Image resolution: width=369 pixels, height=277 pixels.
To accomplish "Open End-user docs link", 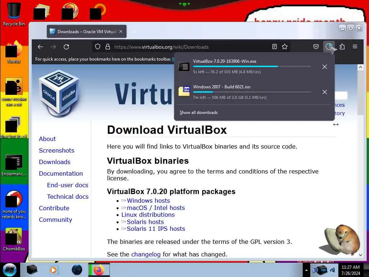I will point(67,185).
